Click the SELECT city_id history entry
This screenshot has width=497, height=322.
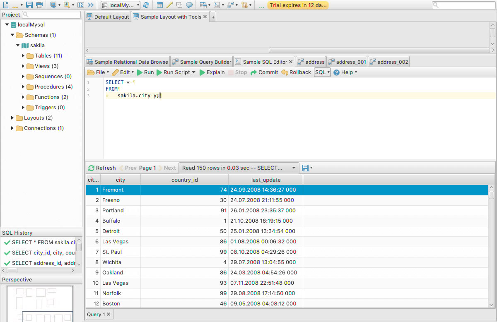coord(40,253)
